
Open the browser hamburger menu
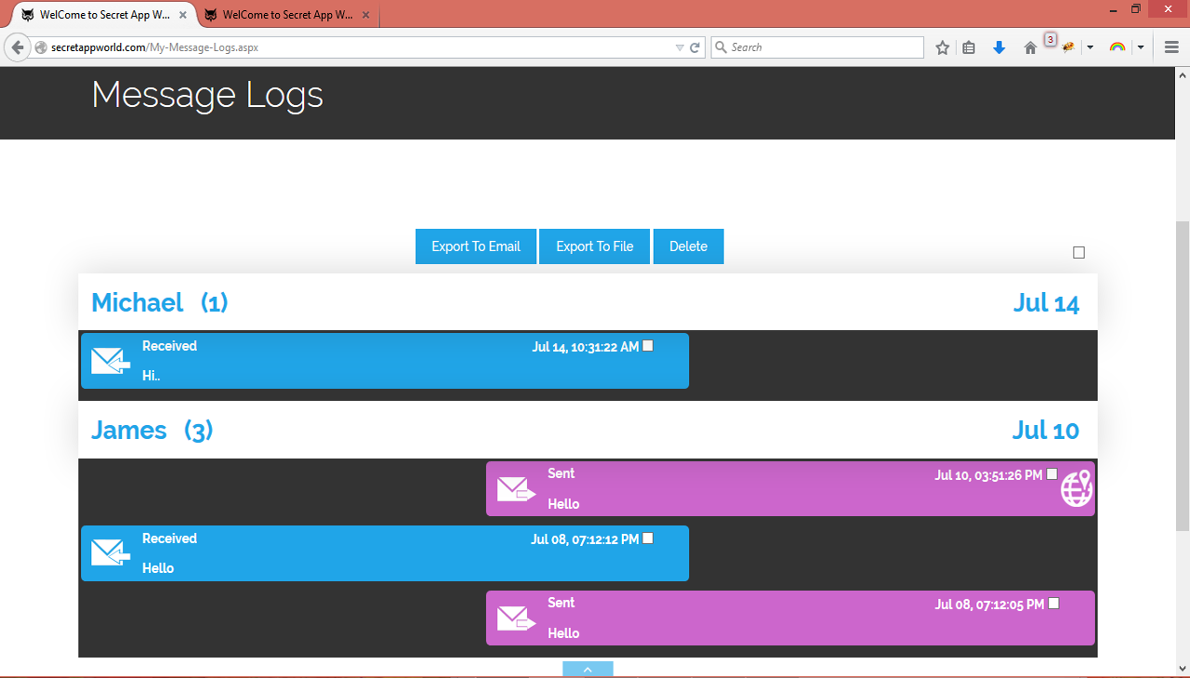(x=1171, y=47)
